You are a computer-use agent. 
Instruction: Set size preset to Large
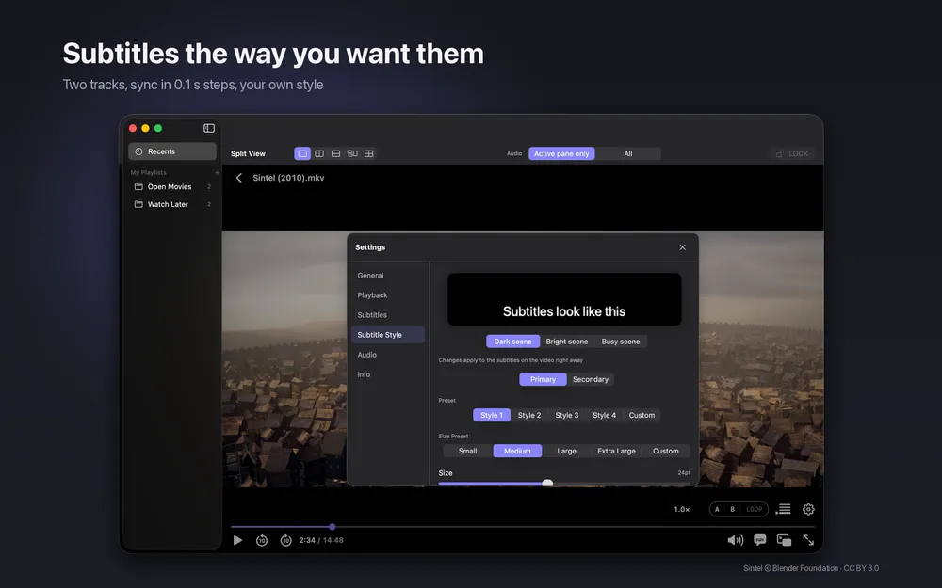coord(566,452)
